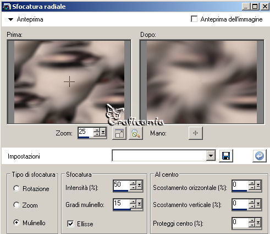Open Scostamento orizzontale slider dropdown
This screenshot has width=270, height=234.
pyautogui.click(x=258, y=185)
